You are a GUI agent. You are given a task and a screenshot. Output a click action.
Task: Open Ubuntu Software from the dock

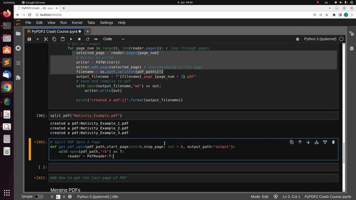[7, 50]
